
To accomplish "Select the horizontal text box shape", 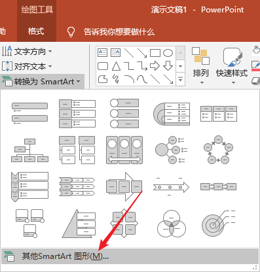I will click(x=103, y=52).
